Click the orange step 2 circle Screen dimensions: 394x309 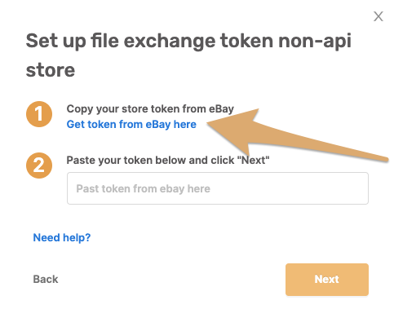pyautogui.click(x=39, y=166)
